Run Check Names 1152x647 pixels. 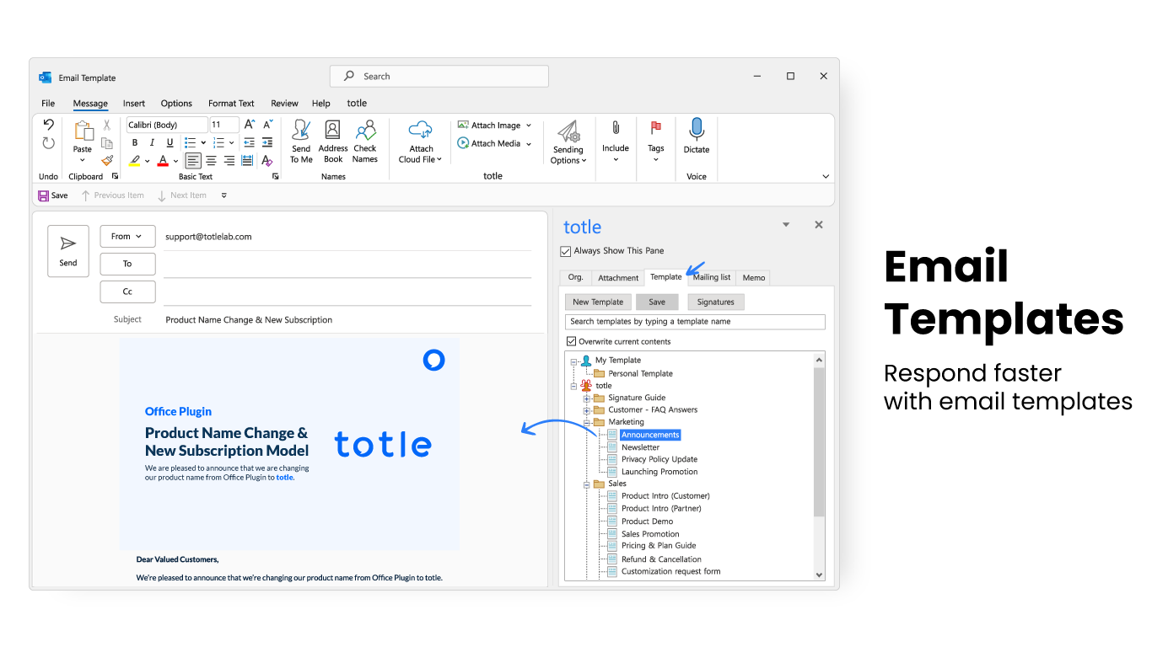pos(365,142)
